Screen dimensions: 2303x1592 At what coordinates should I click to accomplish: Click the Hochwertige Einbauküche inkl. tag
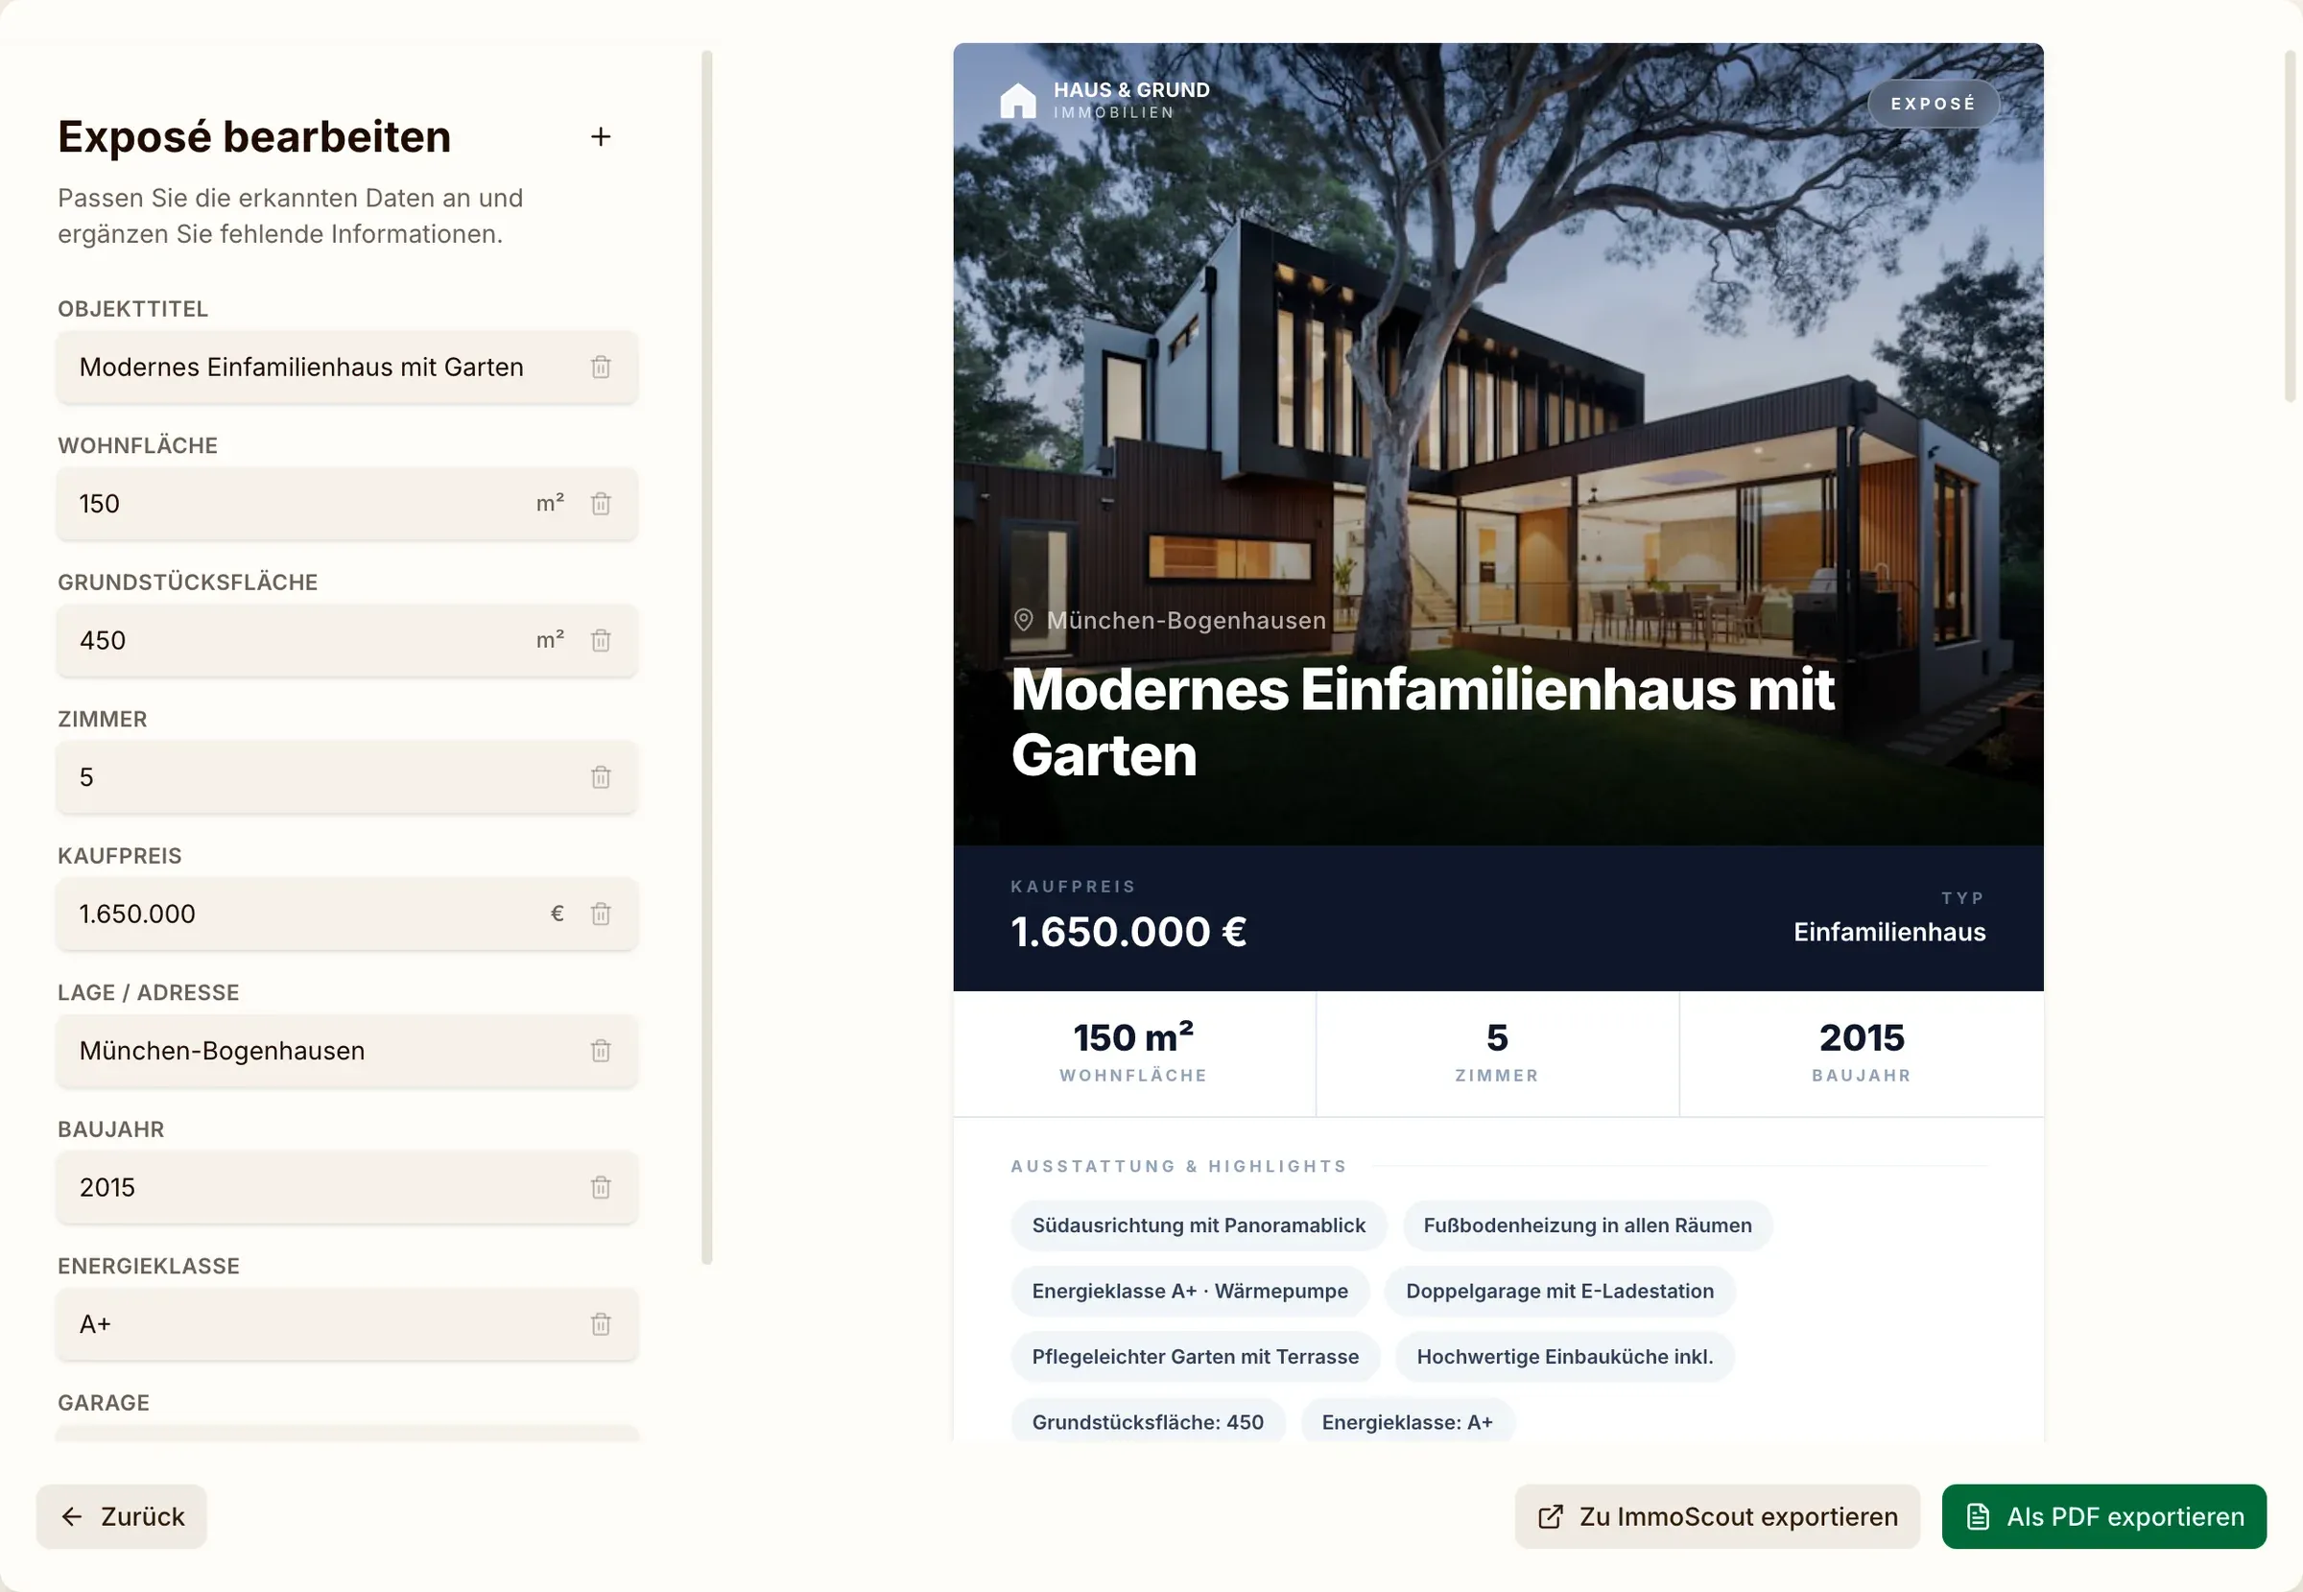(1565, 1357)
